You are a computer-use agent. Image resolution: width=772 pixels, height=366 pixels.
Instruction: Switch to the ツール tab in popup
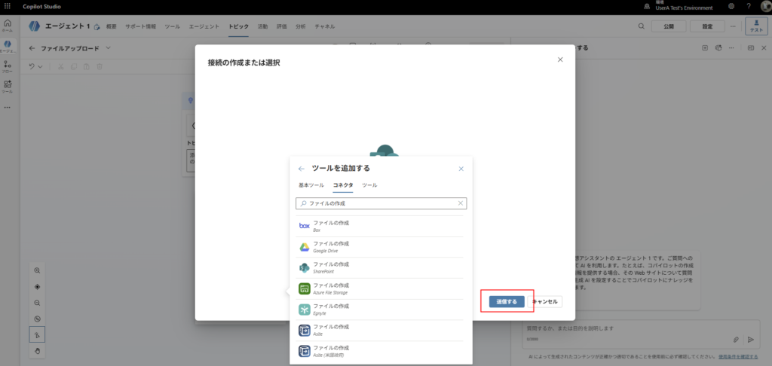369,185
